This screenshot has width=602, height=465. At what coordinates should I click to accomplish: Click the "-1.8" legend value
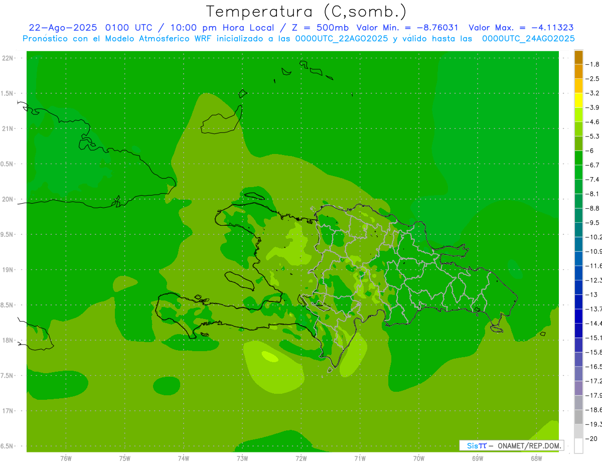(x=593, y=64)
